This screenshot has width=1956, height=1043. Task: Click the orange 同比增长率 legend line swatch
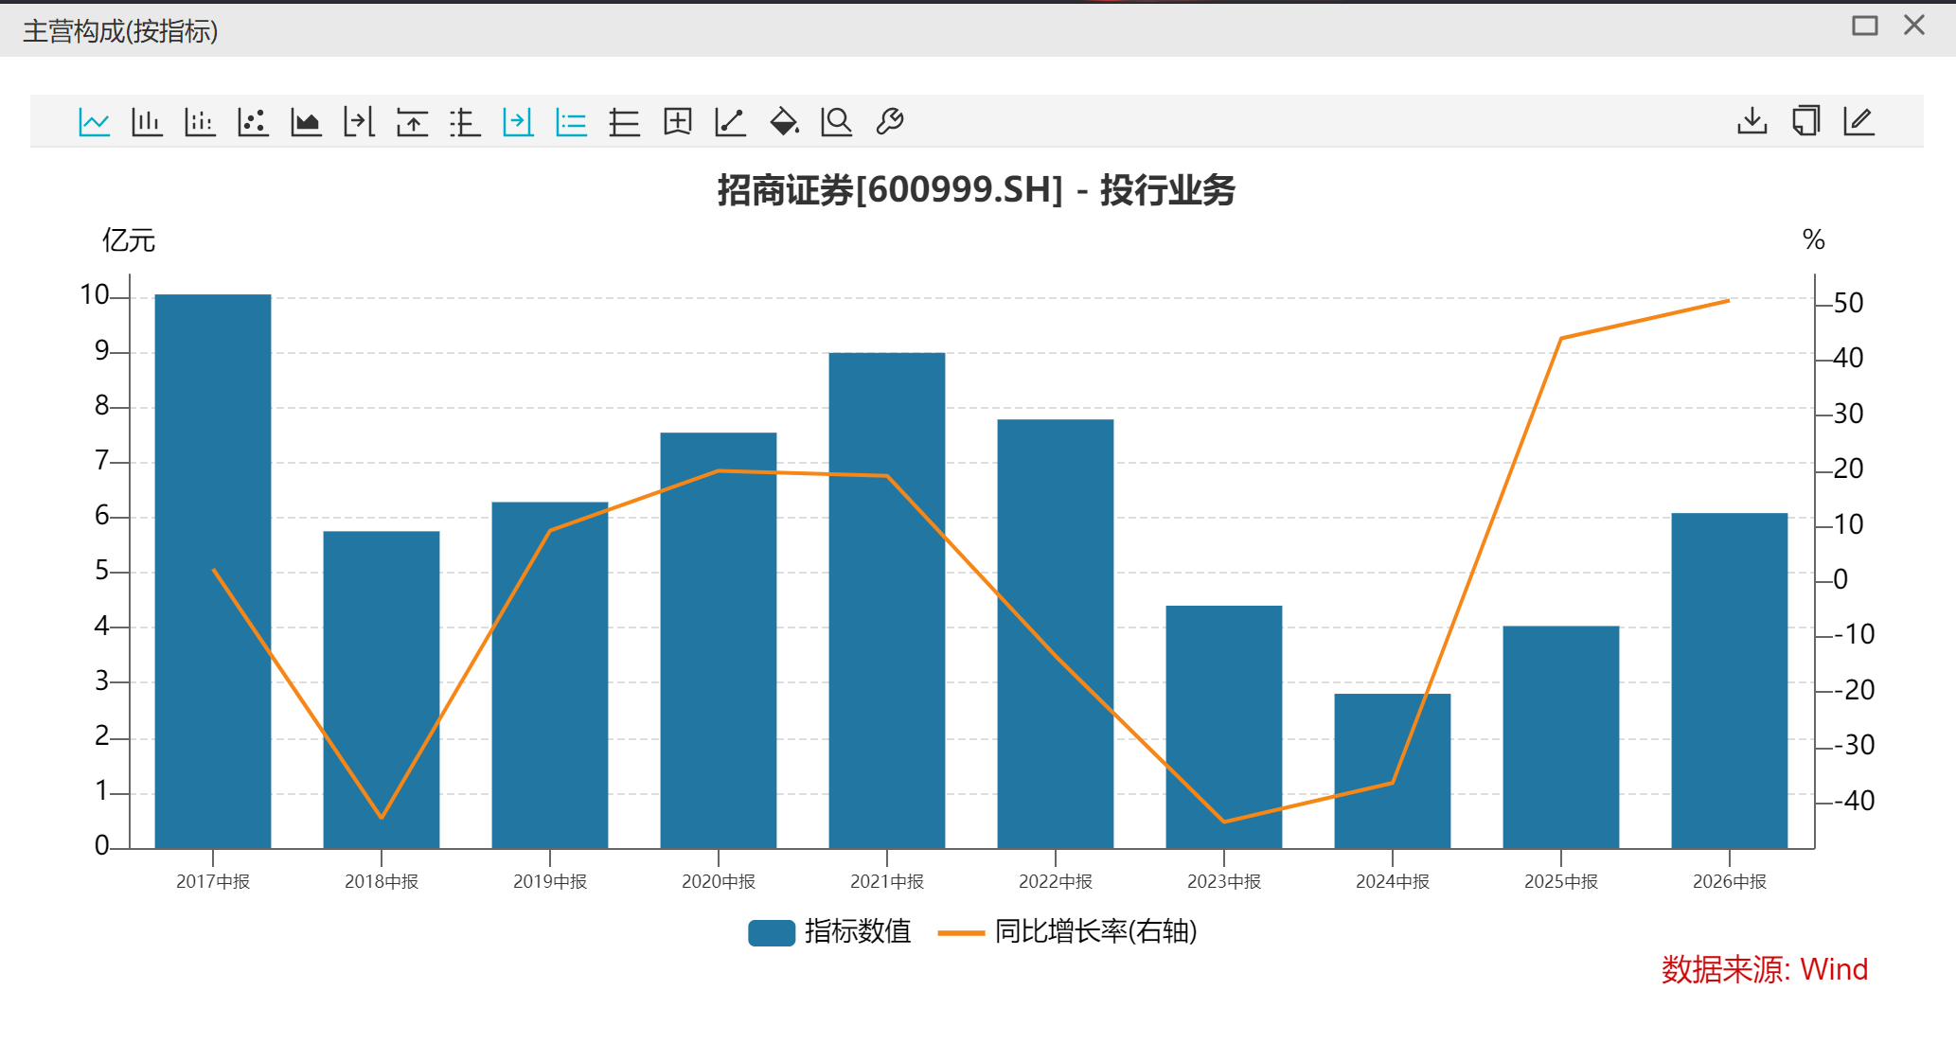click(x=961, y=933)
